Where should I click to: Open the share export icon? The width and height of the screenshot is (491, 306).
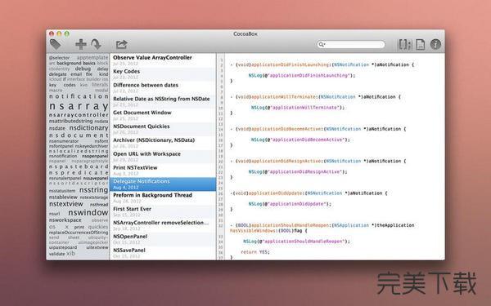[121, 44]
